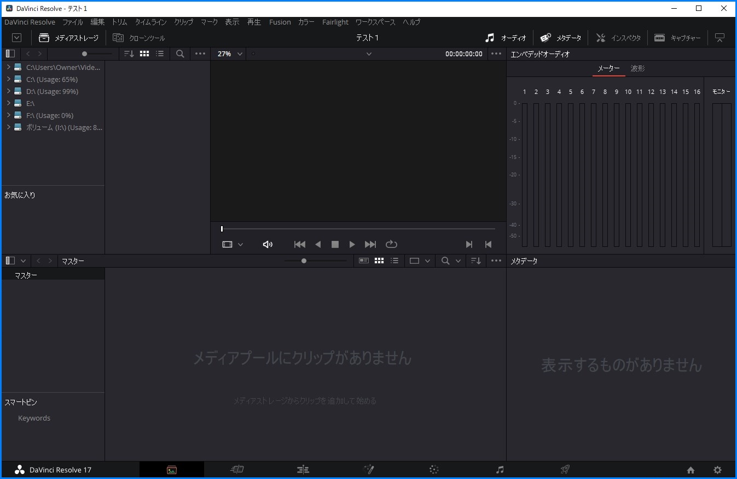The width and height of the screenshot is (737, 479).
Task: Jump to first frame in viewer
Action: [x=299, y=245]
